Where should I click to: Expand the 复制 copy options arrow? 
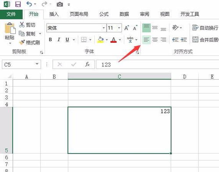click(x=40, y=33)
